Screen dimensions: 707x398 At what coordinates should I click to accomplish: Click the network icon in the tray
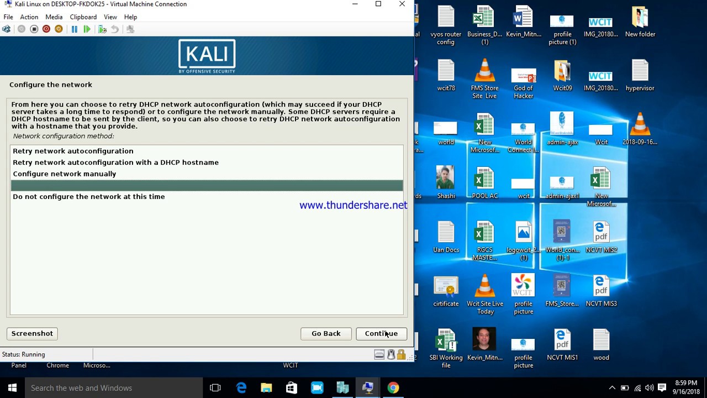pyautogui.click(x=637, y=388)
